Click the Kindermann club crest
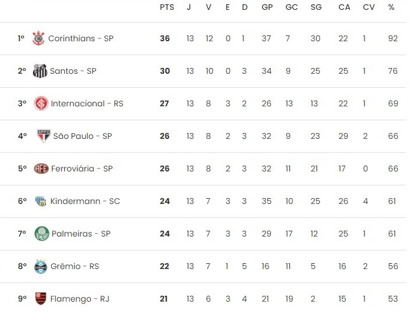Screen dimensions: 411x315 tap(41, 201)
